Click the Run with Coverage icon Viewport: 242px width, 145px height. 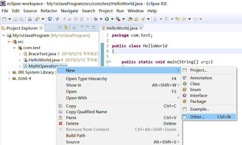[x=118, y=19]
